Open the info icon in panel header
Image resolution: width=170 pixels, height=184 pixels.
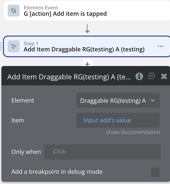click(139, 76)
